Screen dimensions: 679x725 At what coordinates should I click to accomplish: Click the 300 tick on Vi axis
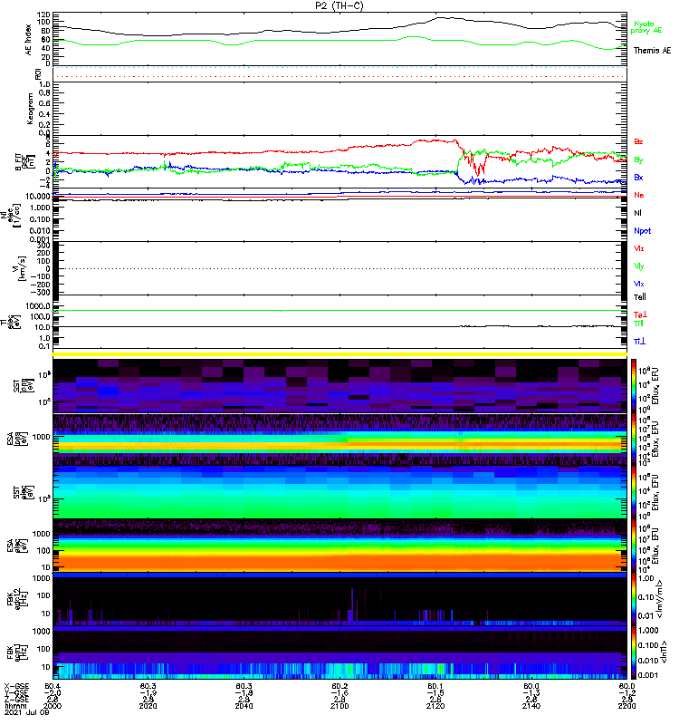click(x=43, y=245)
